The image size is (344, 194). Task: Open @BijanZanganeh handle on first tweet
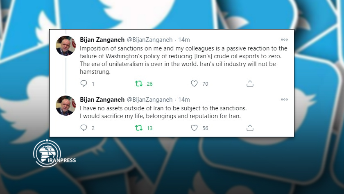pyautogui.click(x=150, y=40)
